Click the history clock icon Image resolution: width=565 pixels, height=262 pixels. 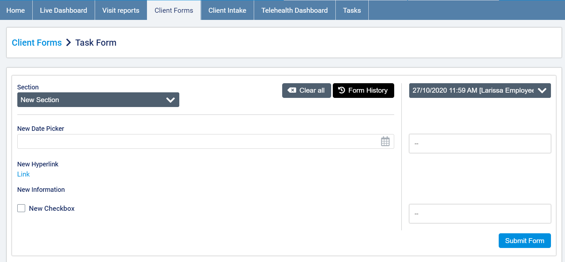coord(342,90)
